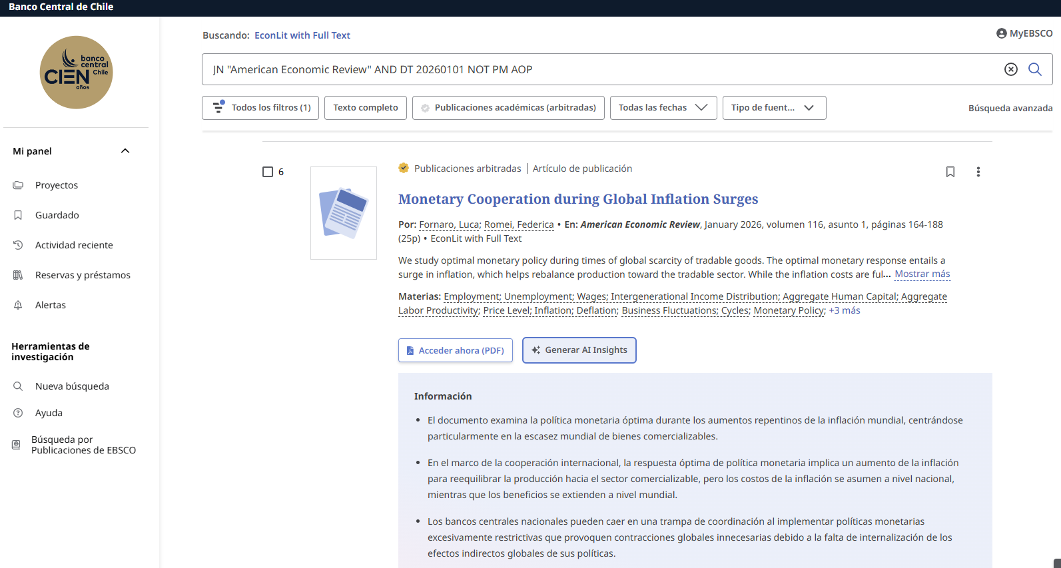
Task: Expand the Todas las fechas dropdown
Action: [x=663, y=108]
